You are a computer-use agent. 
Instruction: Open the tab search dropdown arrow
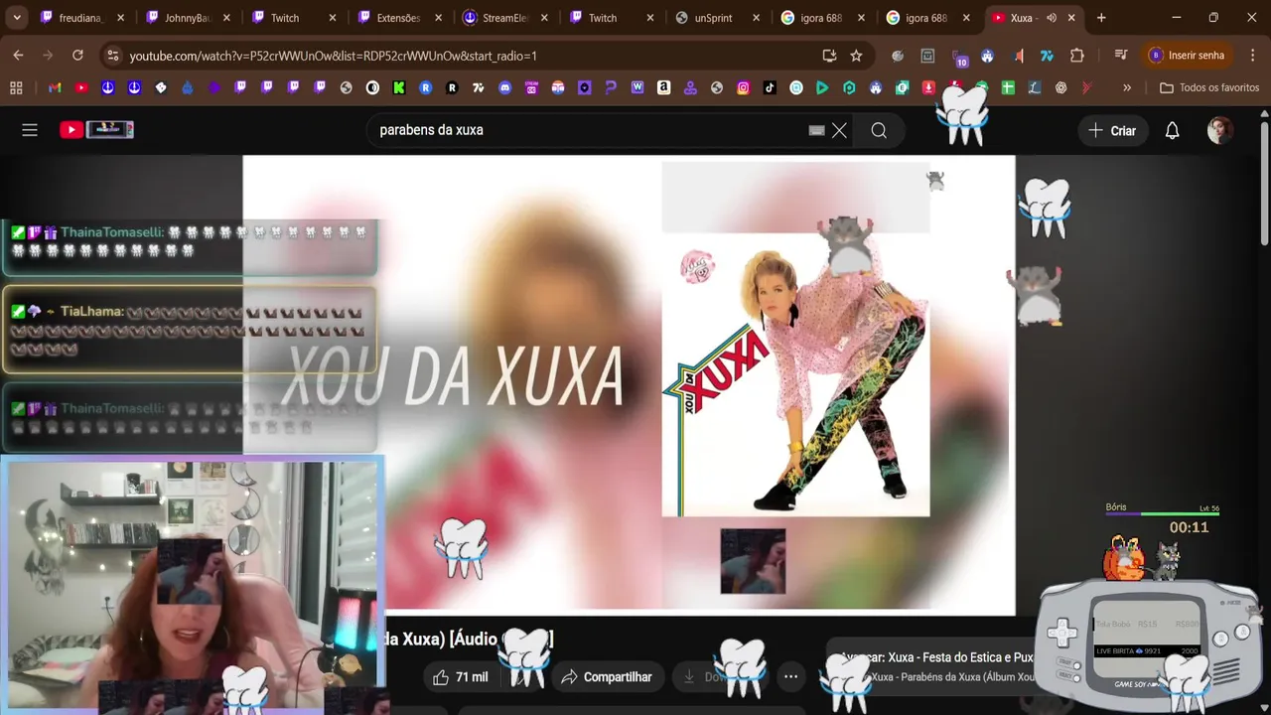pyautogui.click(x=17, y=18)
